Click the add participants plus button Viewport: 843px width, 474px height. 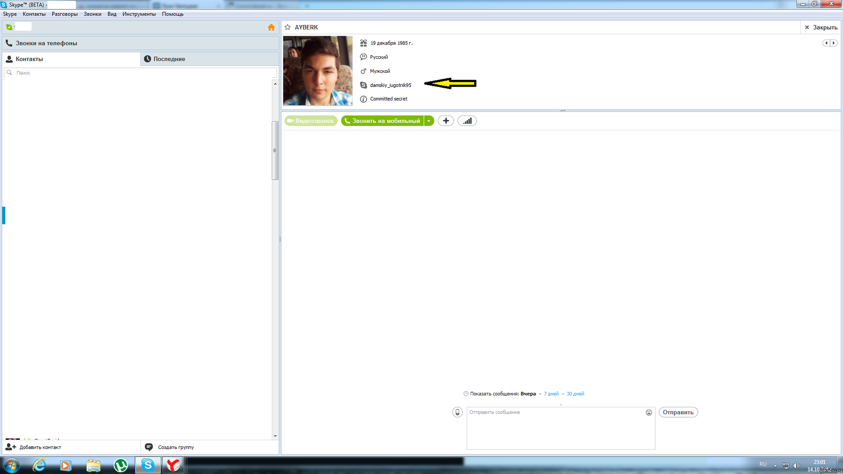(446, 121)
